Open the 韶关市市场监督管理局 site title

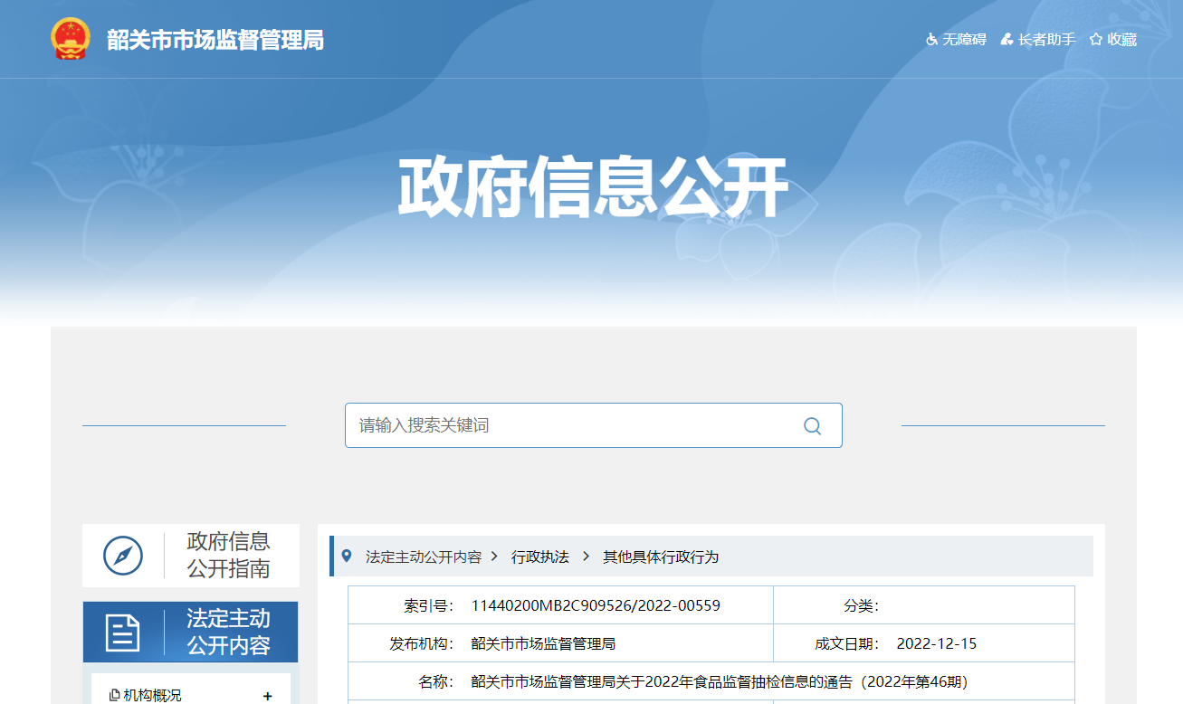pyautogui.click(x=215, y=40)
